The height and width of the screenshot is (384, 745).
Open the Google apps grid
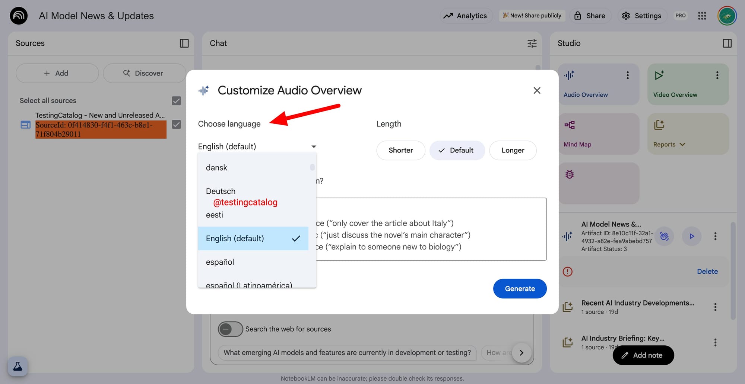tap(702, 16)
